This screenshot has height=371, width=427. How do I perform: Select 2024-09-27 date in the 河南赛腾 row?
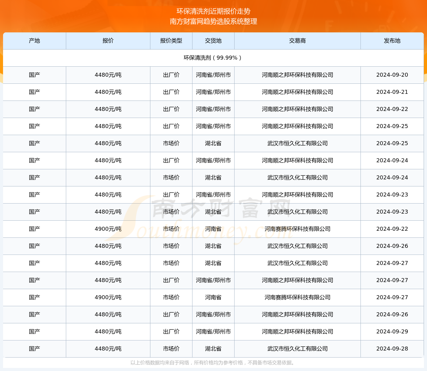click(x=392, y=297)
